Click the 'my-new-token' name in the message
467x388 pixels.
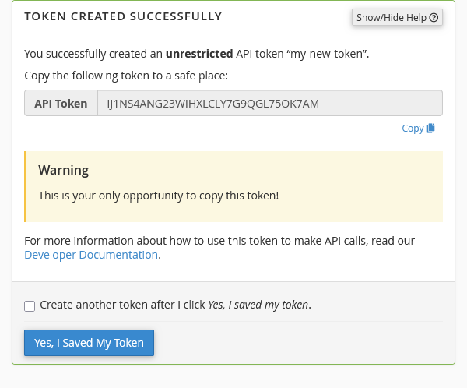click(328, 54)
